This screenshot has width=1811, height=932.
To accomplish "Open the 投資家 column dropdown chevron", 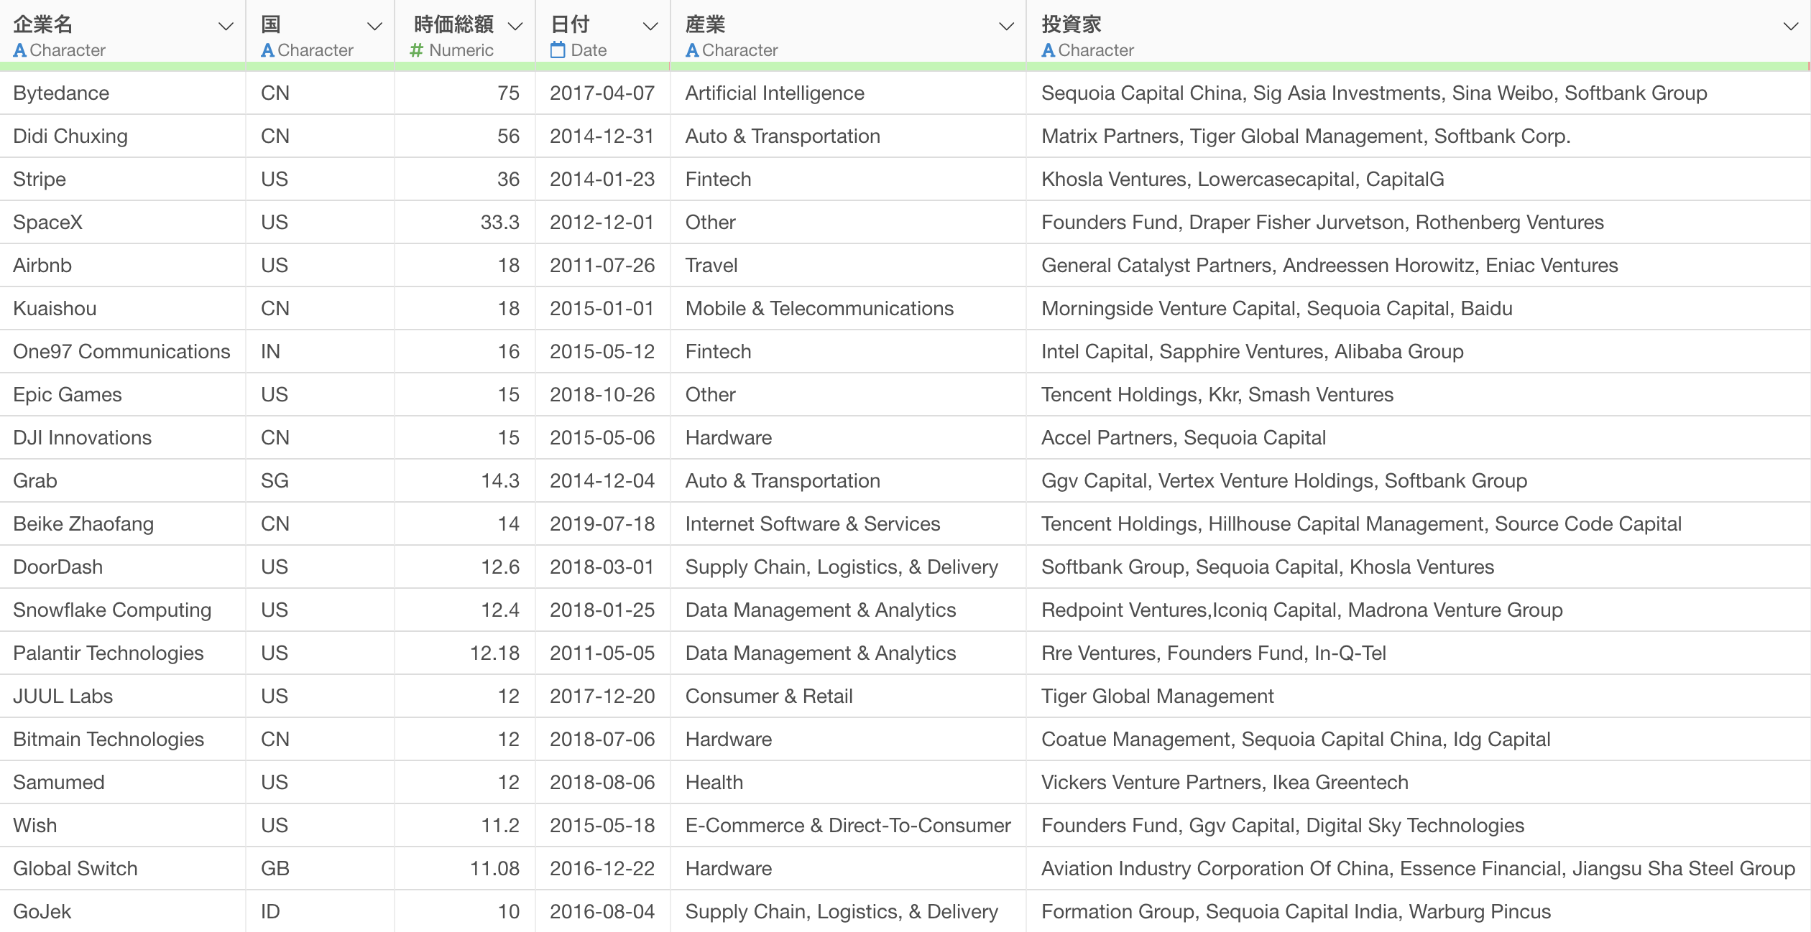I will 1791,27.
